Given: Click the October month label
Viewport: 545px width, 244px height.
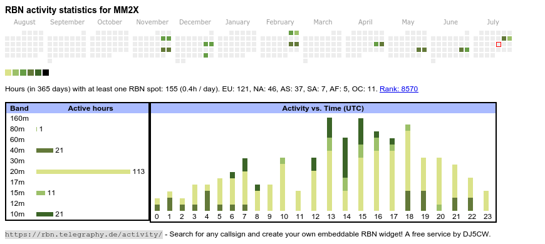Looking at the screenshot, I should 110,23.
